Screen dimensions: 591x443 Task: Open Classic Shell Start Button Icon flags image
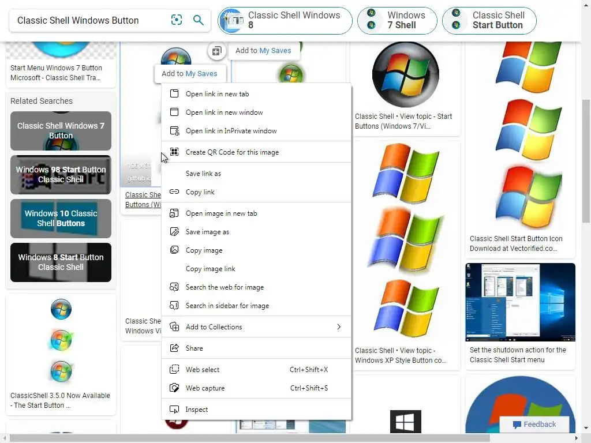pos(529,135)
